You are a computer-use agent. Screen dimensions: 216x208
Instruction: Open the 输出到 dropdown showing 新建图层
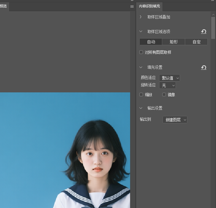click(x=175, y=120)
